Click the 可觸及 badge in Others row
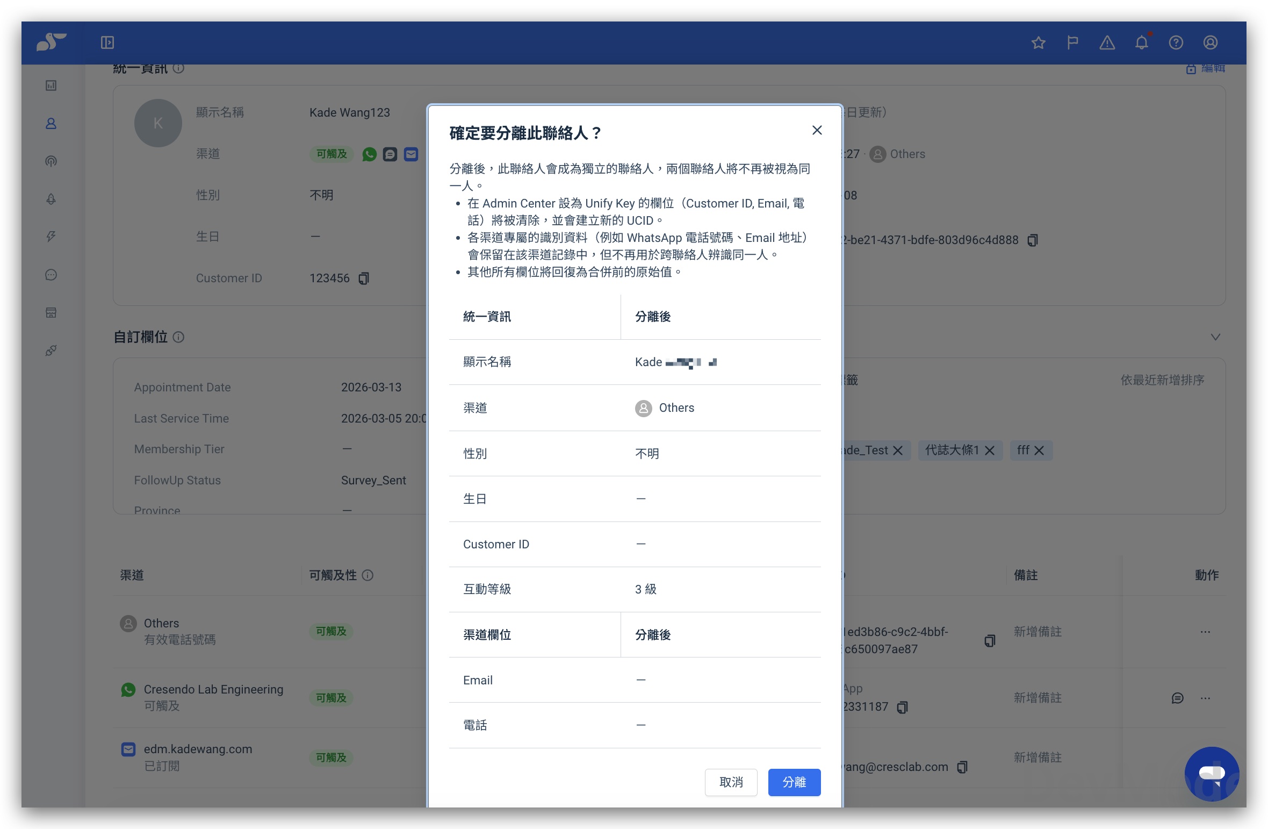 pos(331,631)
